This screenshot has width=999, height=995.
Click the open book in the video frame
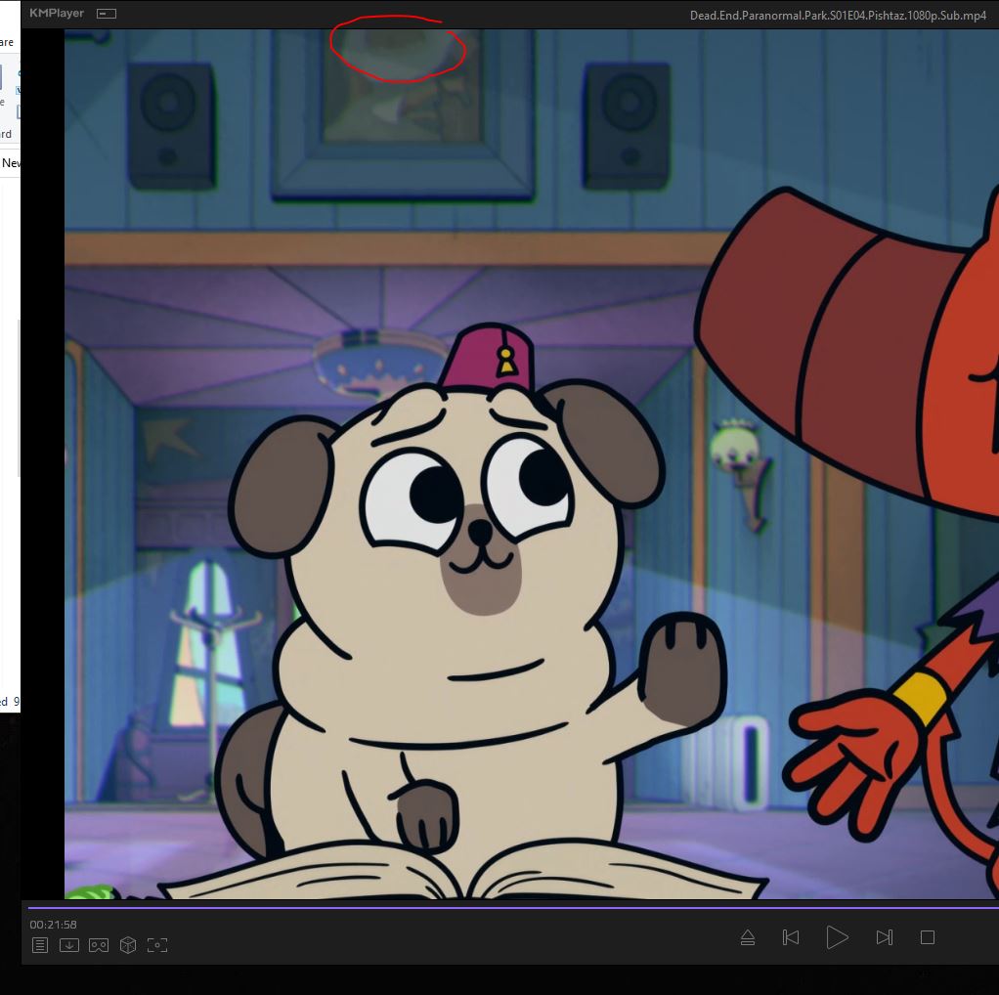(459, 873)
